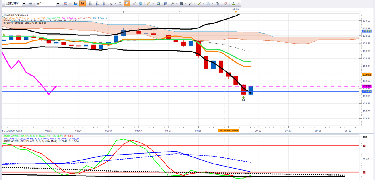Expand ruler tool dropdown arrow

point(153,4)
